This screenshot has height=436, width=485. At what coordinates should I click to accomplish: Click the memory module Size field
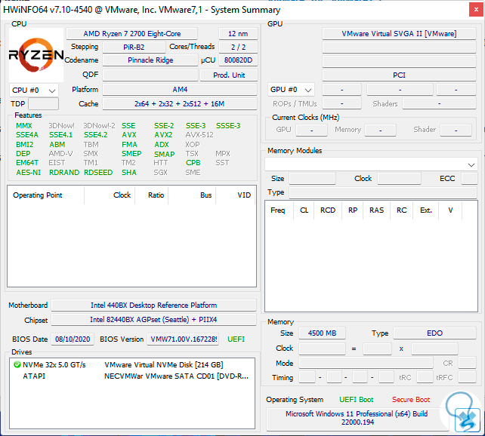(x=313, y=179)
